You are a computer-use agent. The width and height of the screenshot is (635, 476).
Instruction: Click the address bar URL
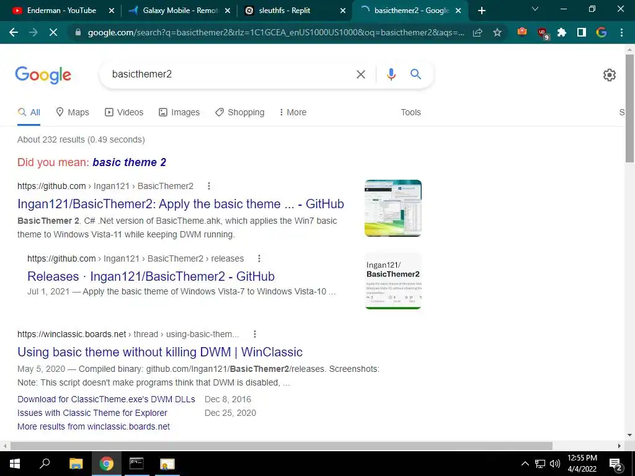[x=276, y=33]
